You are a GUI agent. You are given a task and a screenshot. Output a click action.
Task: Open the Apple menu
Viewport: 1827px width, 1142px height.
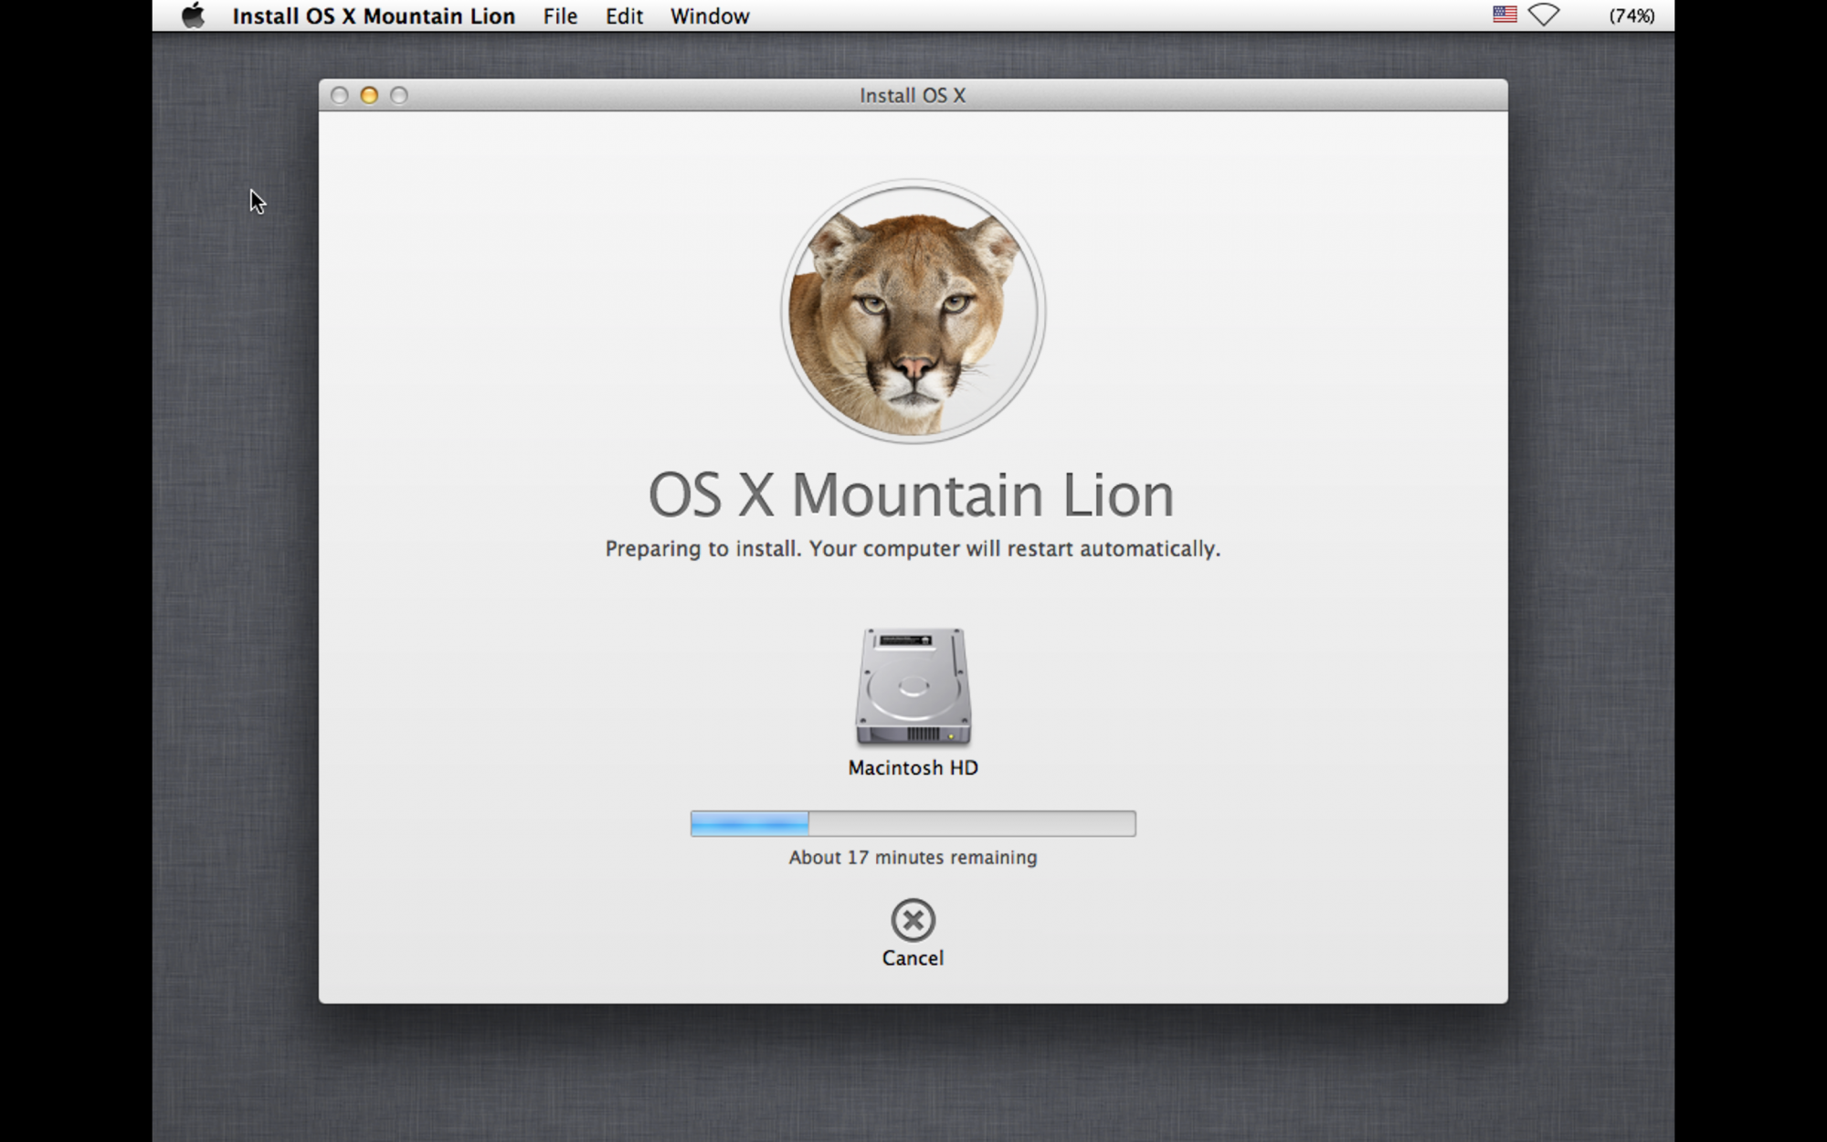tap(193, 16)
